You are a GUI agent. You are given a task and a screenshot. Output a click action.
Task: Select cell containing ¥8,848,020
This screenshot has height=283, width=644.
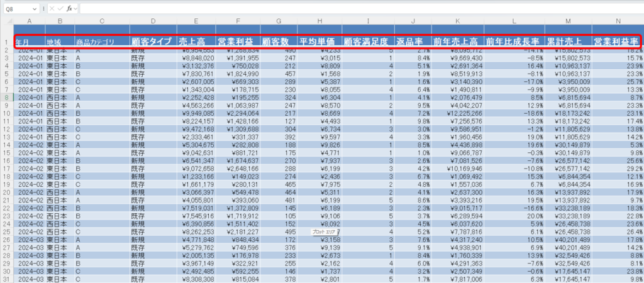point(197,58)
